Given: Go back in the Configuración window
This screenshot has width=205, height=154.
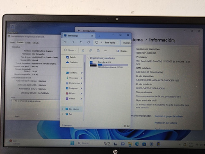Looking at the screenshot, I should point(79,30).
